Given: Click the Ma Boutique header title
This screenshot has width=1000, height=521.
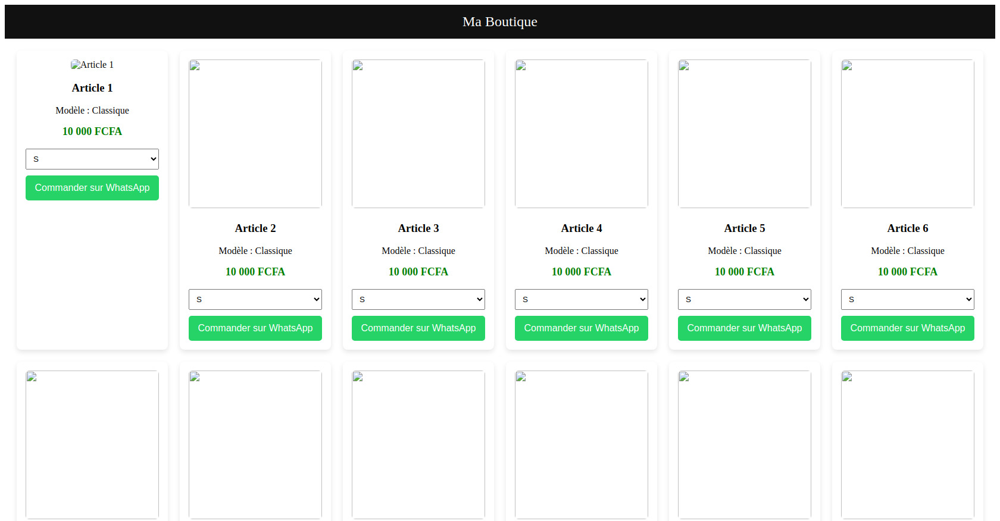Looking at the screenshot, I should point(499,22).
